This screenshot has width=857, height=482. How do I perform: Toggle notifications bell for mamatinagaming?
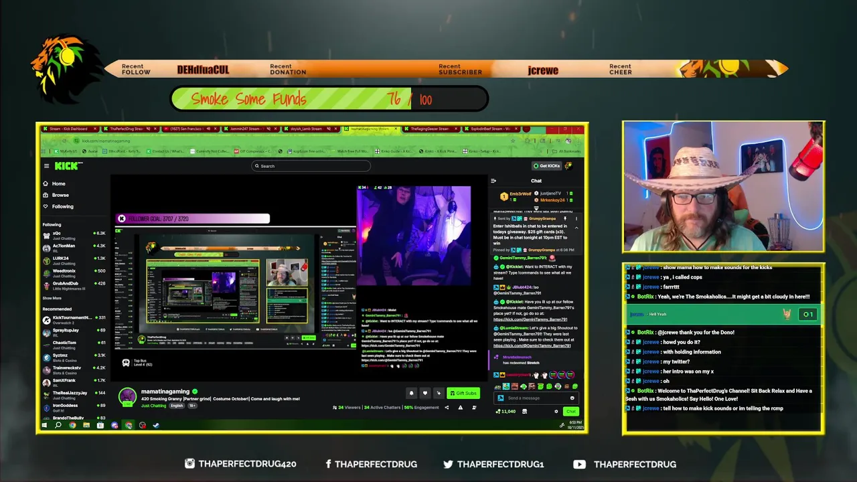point(412,393)
